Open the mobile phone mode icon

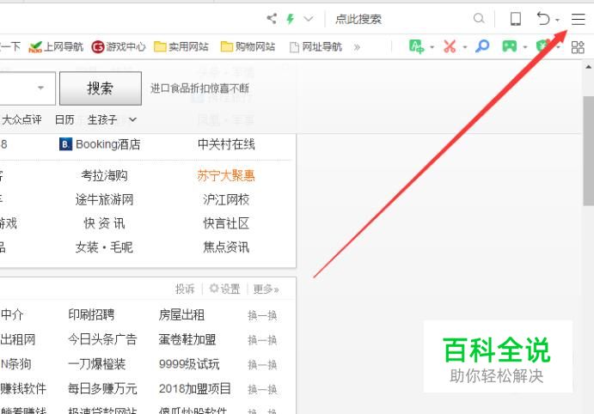tap(516, 19)
